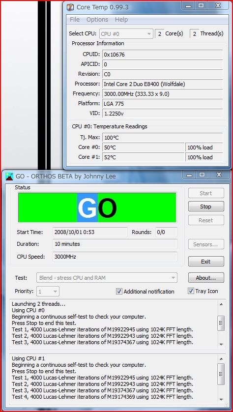233x412 pixels.
Task: Open the File menu in Core Temp
Action: [x=75, y=20]
